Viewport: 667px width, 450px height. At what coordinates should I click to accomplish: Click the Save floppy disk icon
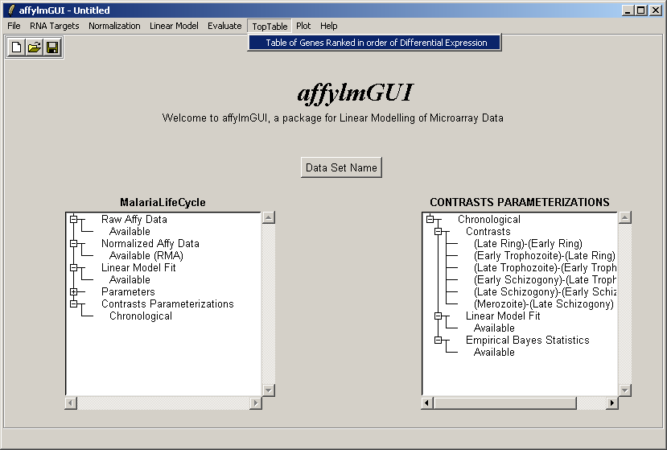pos(52,47)
